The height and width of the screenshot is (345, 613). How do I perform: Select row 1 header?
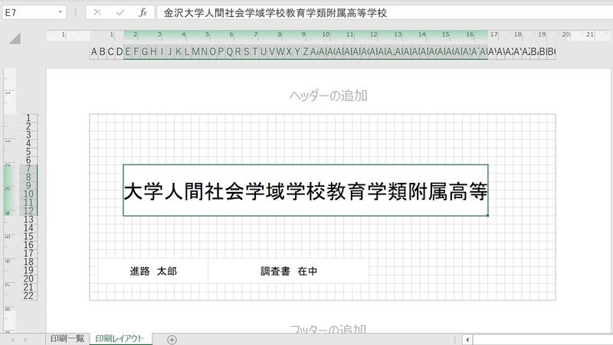tap(28, 118)
